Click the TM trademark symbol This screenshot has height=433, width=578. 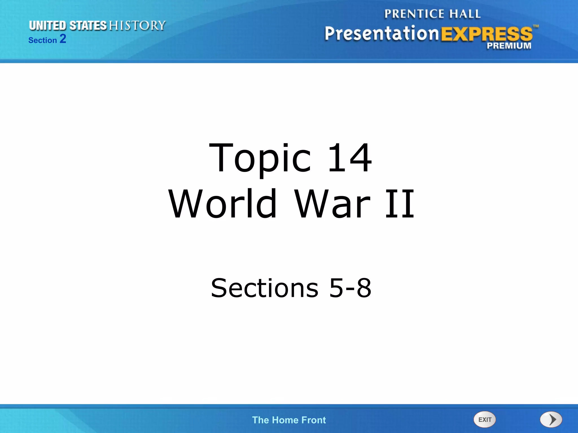click(x=536, y=26)
